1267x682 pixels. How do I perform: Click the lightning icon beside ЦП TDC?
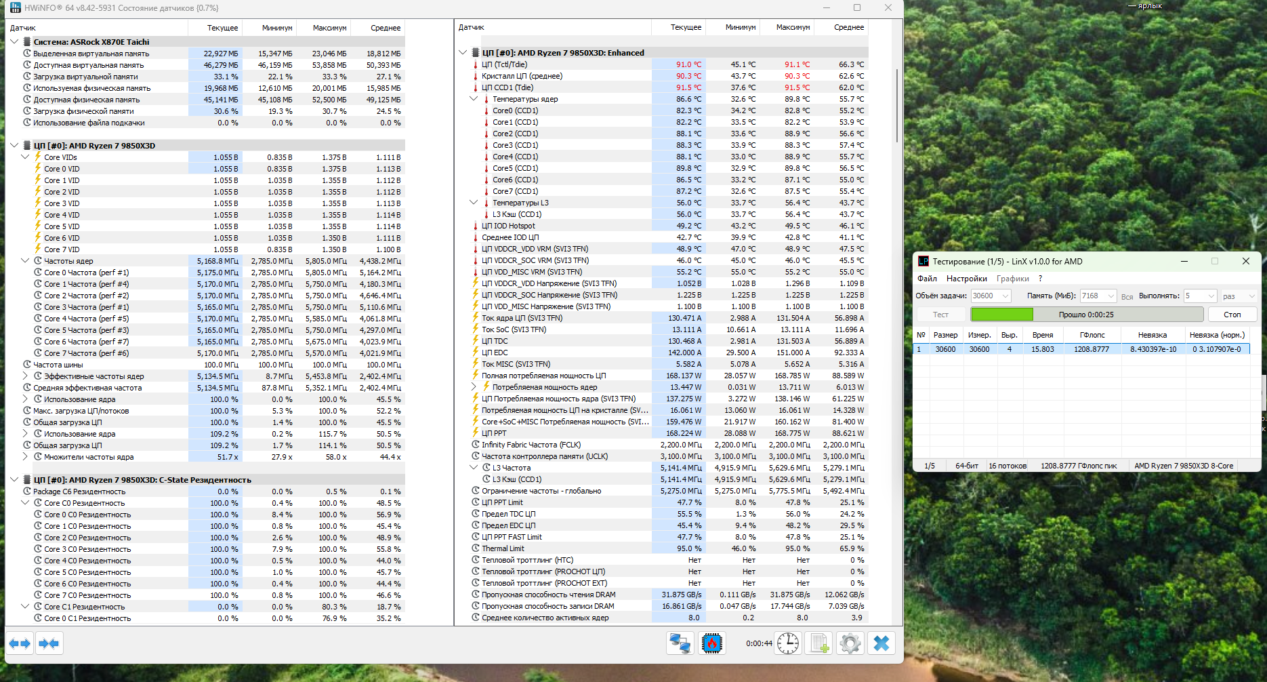coord(476,341)
